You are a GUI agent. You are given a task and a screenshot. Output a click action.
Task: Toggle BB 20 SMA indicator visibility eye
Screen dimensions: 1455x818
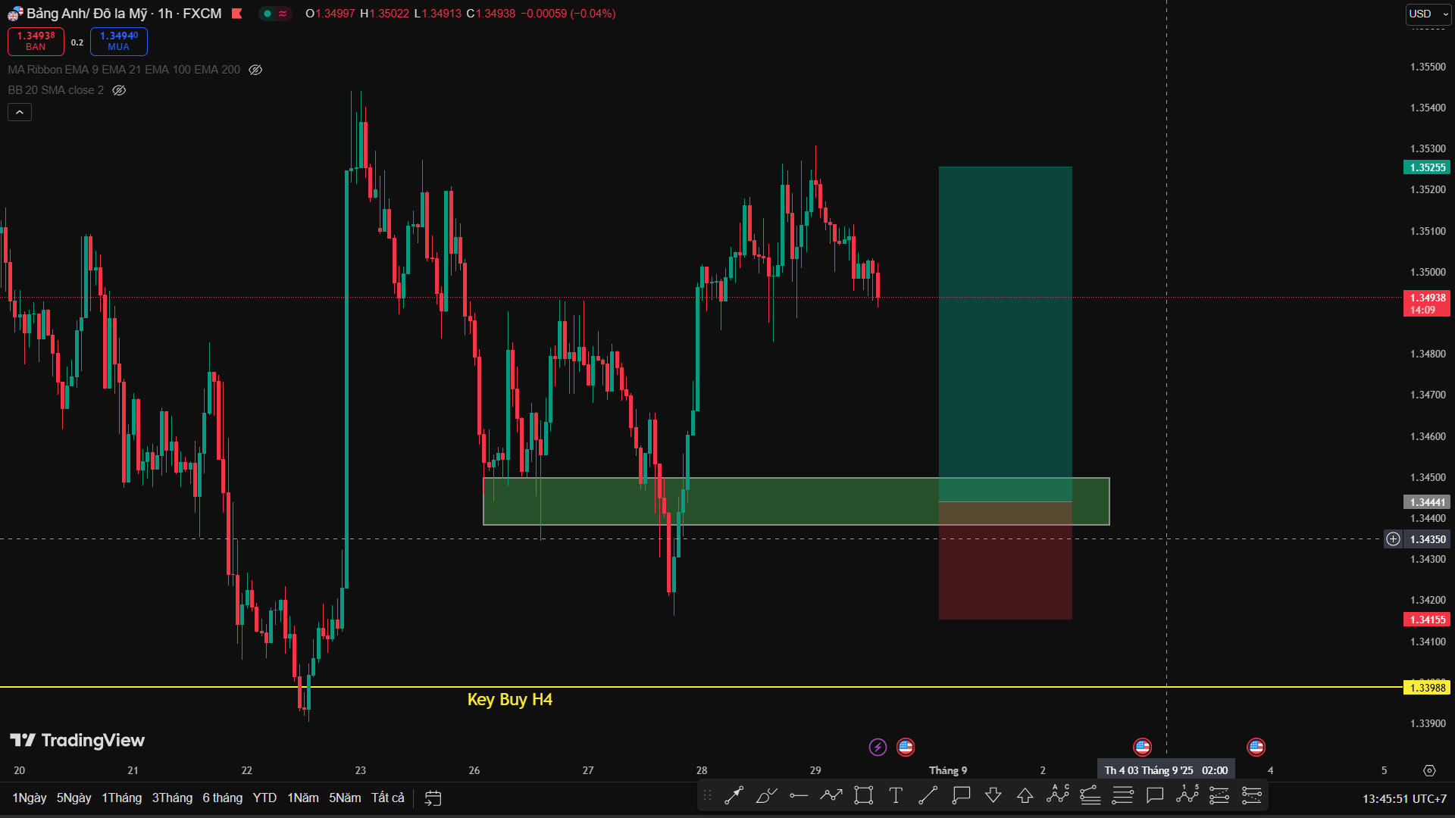[119, 90]
